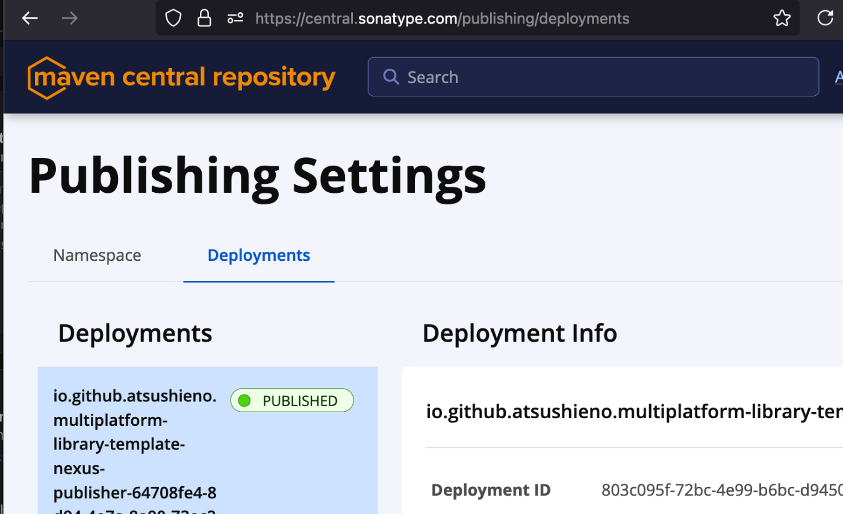This screenshot has height=514, width=843.
Task: Open the site permissions icon in address bar
Action: [x=235, y=19]
